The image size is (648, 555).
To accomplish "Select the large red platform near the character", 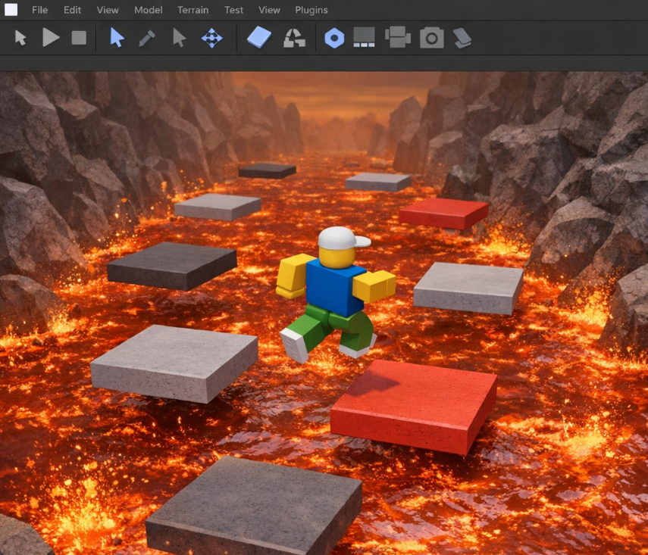I will pos(413,407).
